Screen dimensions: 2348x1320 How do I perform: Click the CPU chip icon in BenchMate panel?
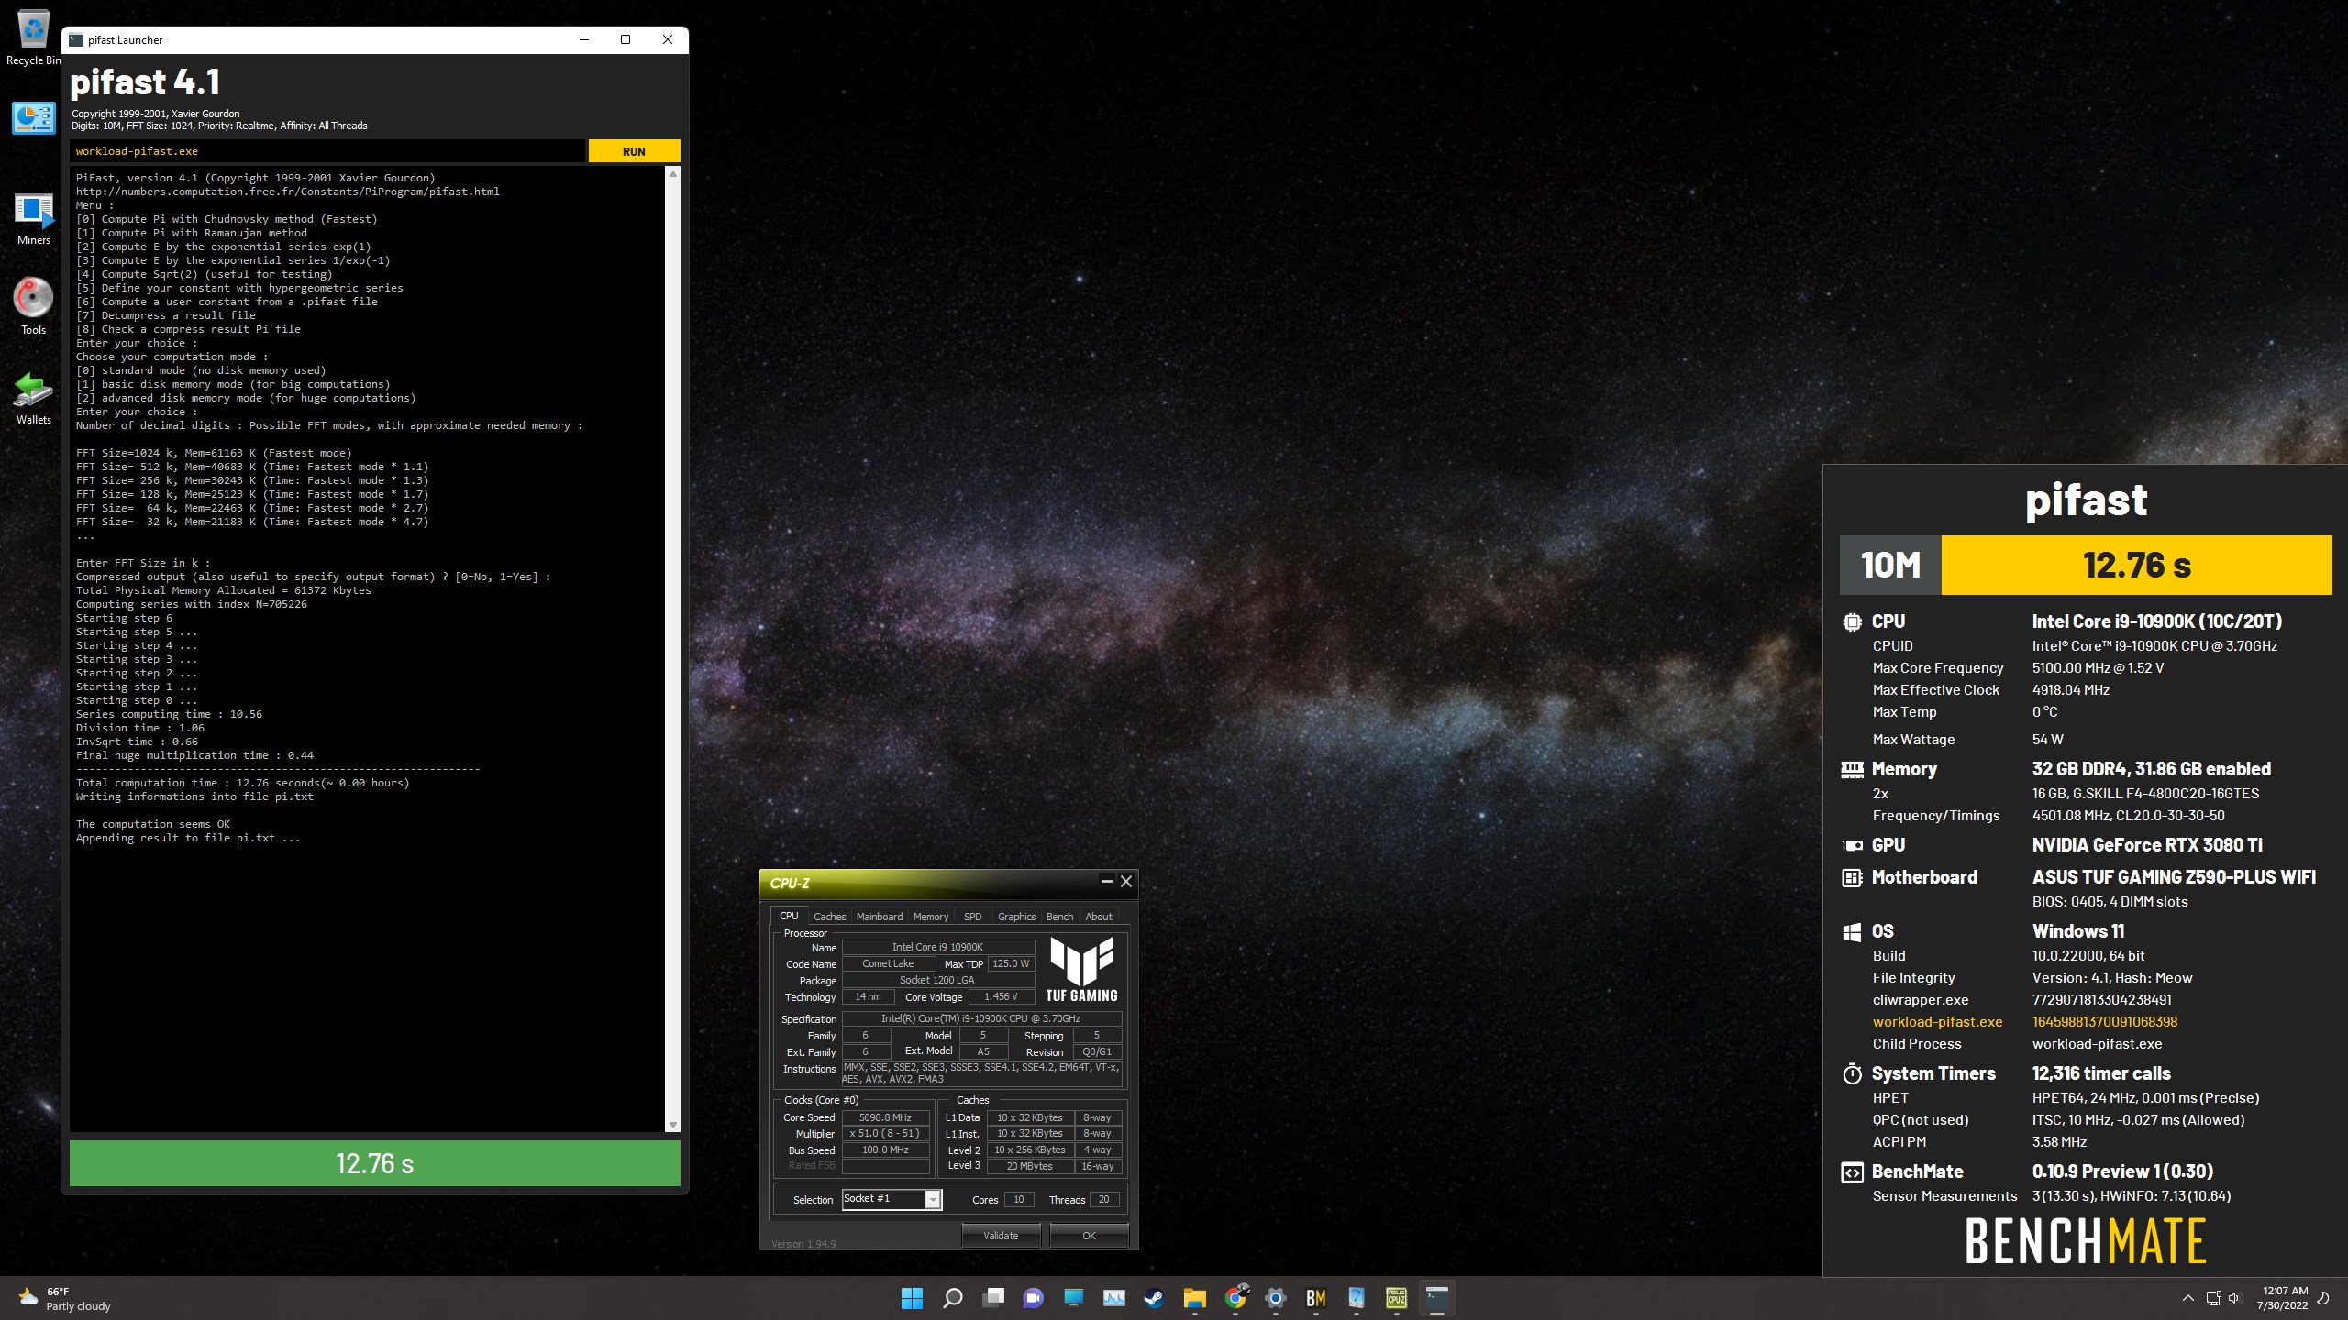coord(1852,621)
